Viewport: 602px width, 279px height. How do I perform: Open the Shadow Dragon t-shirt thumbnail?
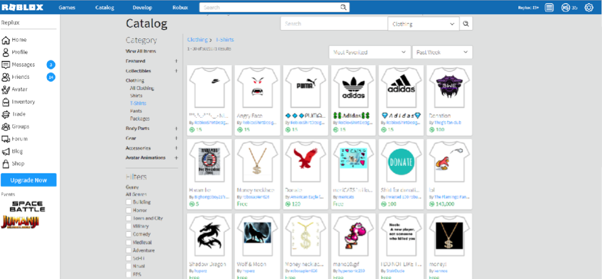coord(209,237)
